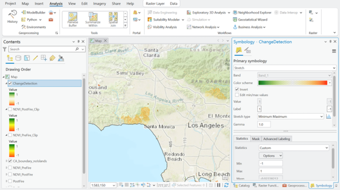This screenshot has width=340, height=190.
Task: Open Business Analysis
Action: coord(249,27)
